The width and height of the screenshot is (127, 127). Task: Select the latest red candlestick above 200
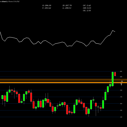(115, 74)
